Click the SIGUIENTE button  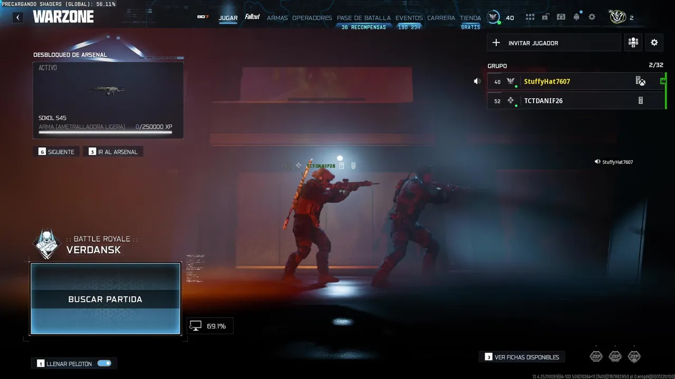click(56, 152)
